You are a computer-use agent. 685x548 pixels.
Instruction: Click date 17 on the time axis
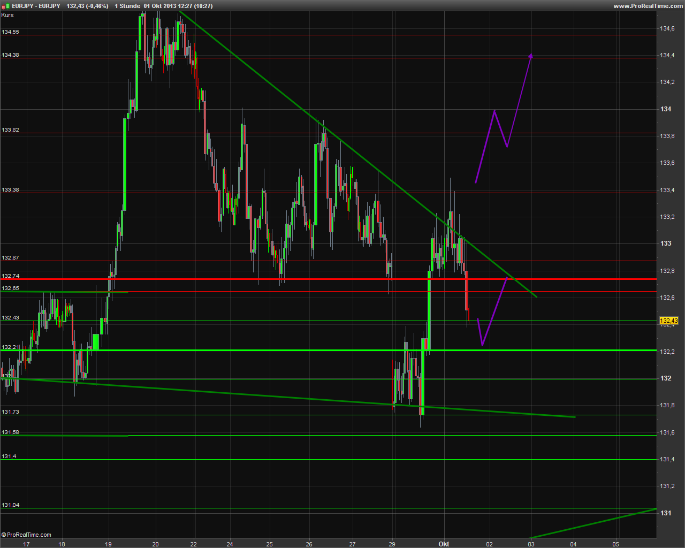26,544
